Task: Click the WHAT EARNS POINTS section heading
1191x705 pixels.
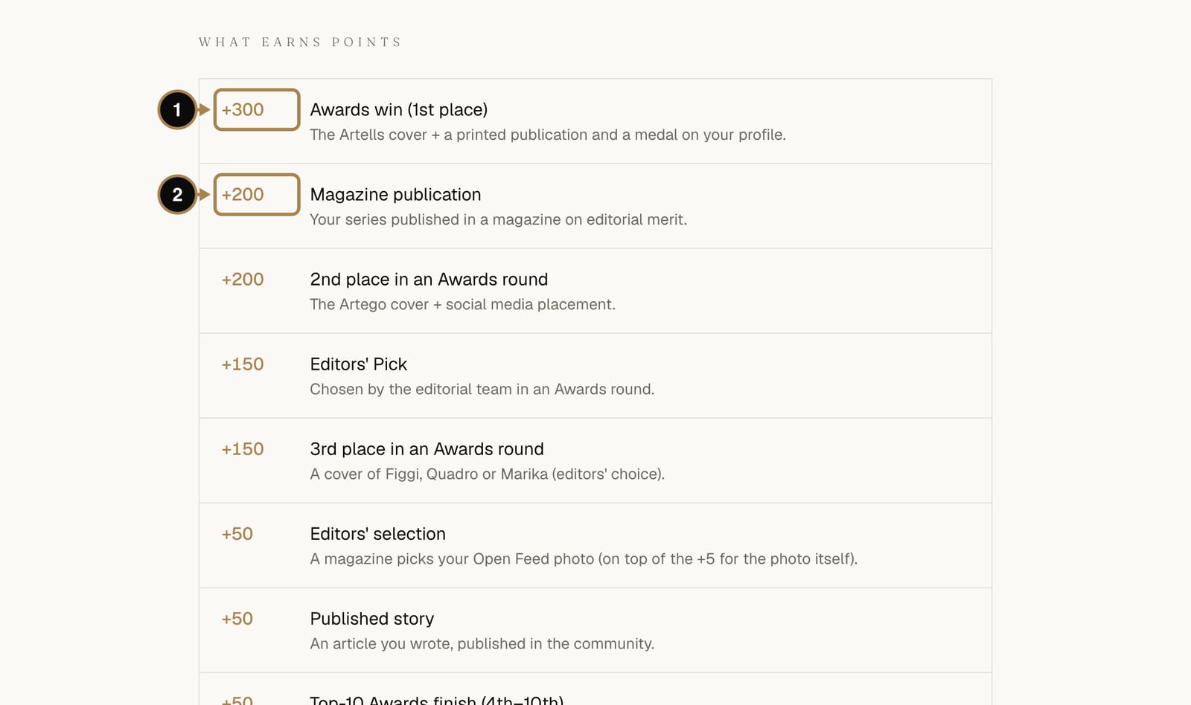Action: click(300, 42)
